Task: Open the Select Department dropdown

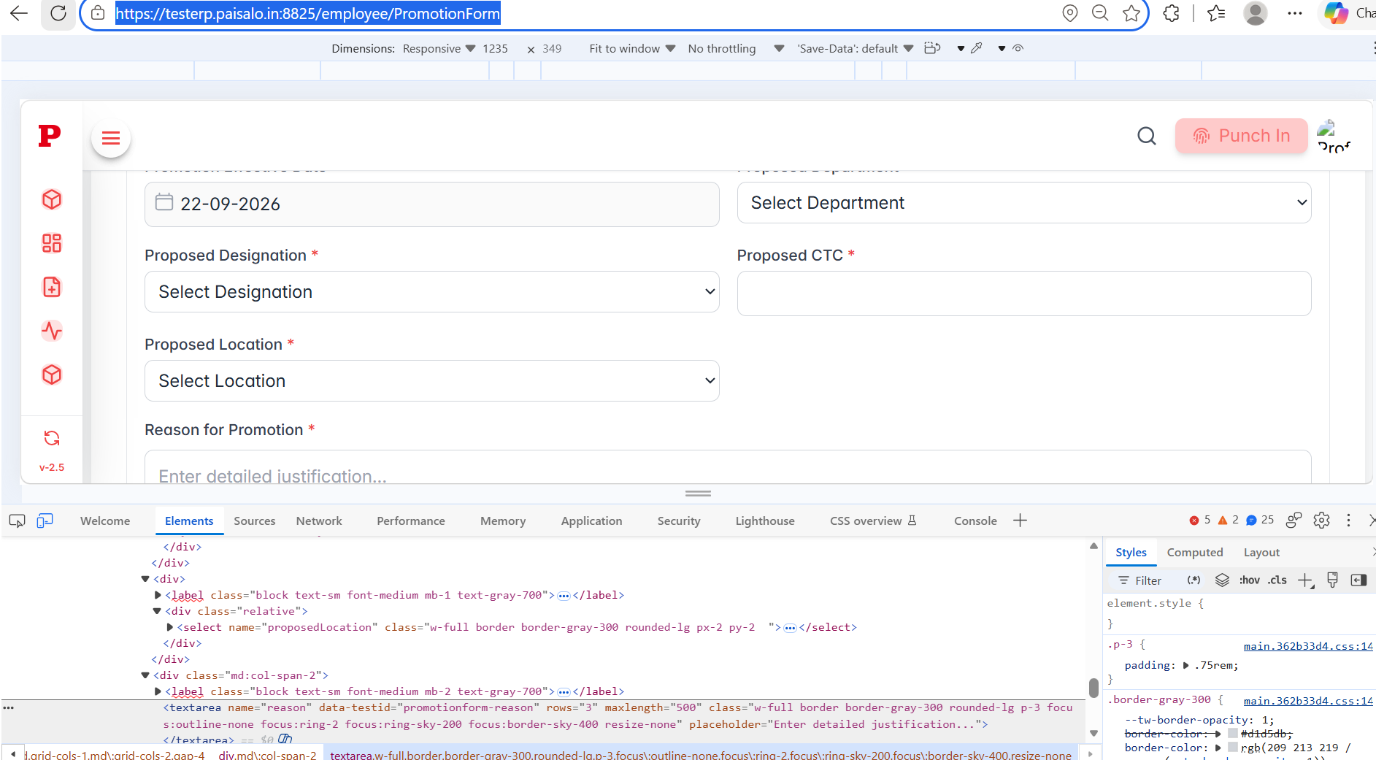Action: pos(1024,203)
